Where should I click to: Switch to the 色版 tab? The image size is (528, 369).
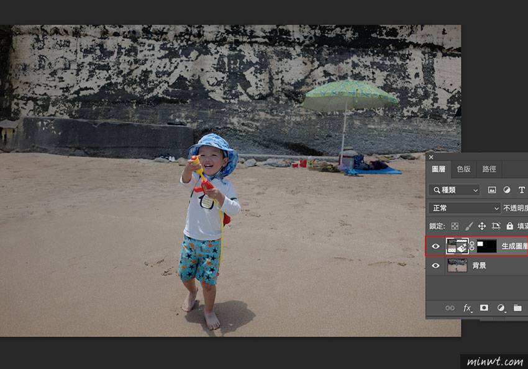click(x=464, y=169)
